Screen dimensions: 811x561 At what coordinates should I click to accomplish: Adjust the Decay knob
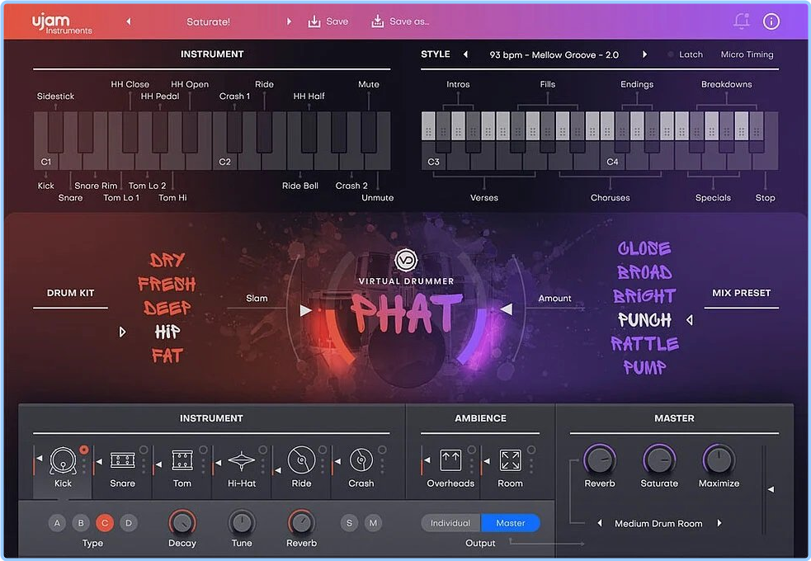click(182, 523)
